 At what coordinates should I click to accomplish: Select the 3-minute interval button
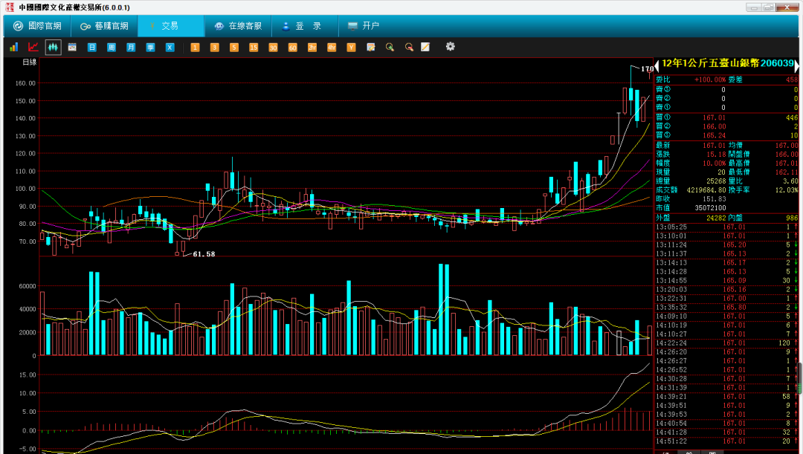214,47
